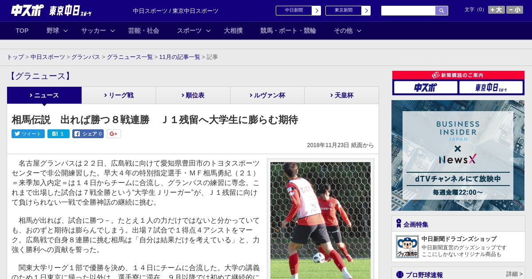532x279 pixels.
Task: Open the Business Insider NewsX advertisement
Action: 458,155
